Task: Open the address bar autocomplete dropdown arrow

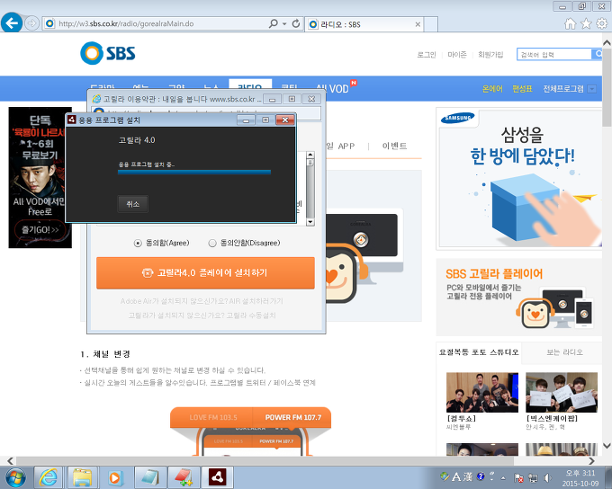Action: pos(284,23)
